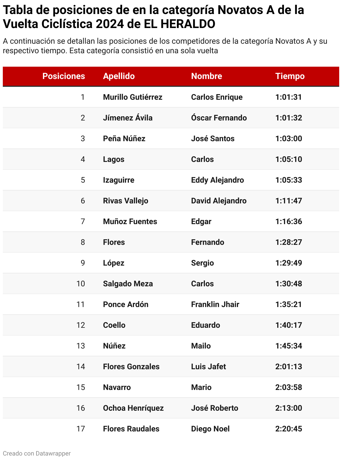Image resolution: width=342 pixels, height=460 pixels.
Task: Select the Salgado Meza surname
Action: point(128,284)
